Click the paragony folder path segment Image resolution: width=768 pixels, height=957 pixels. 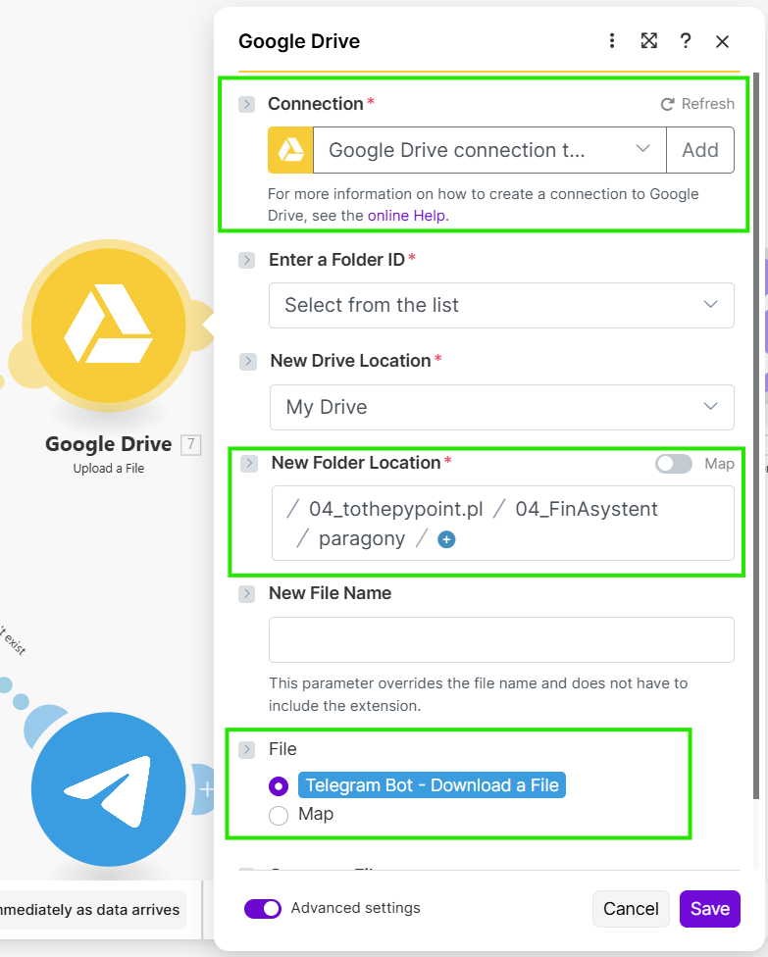pos(361,539)
